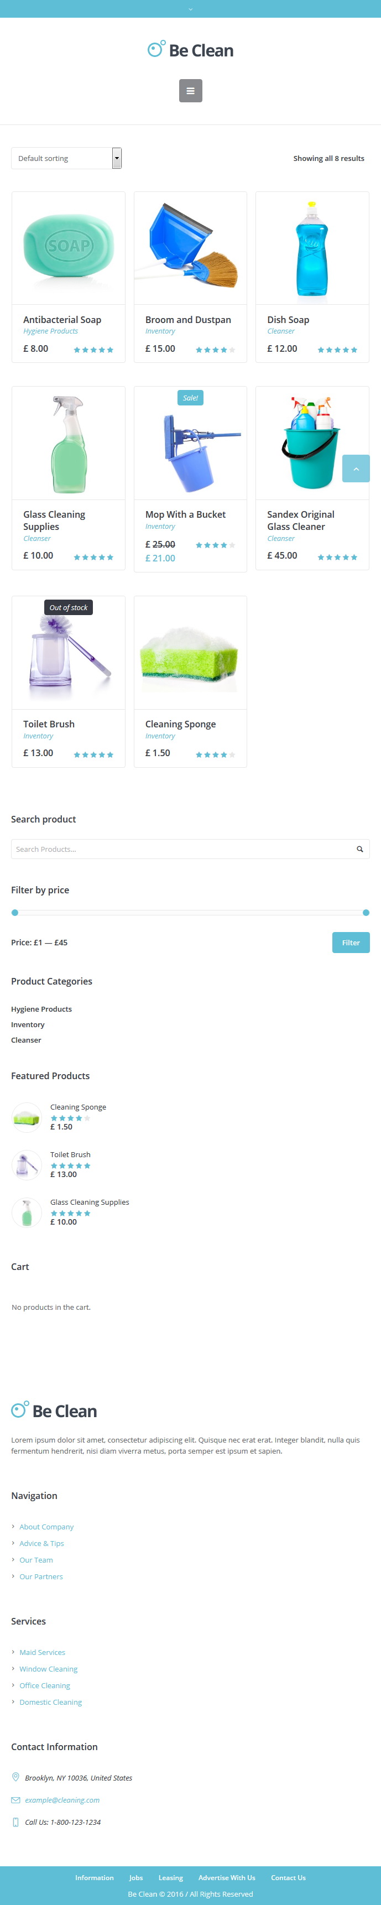Viewport: 381px width, 1905px height.
Task: Click the search magnifier icon
Action: pos(359,849)
